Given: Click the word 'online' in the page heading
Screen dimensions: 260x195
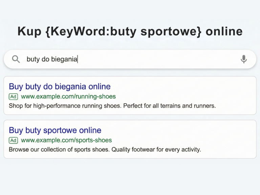Looking at the screenshot, I should (224, 31).
